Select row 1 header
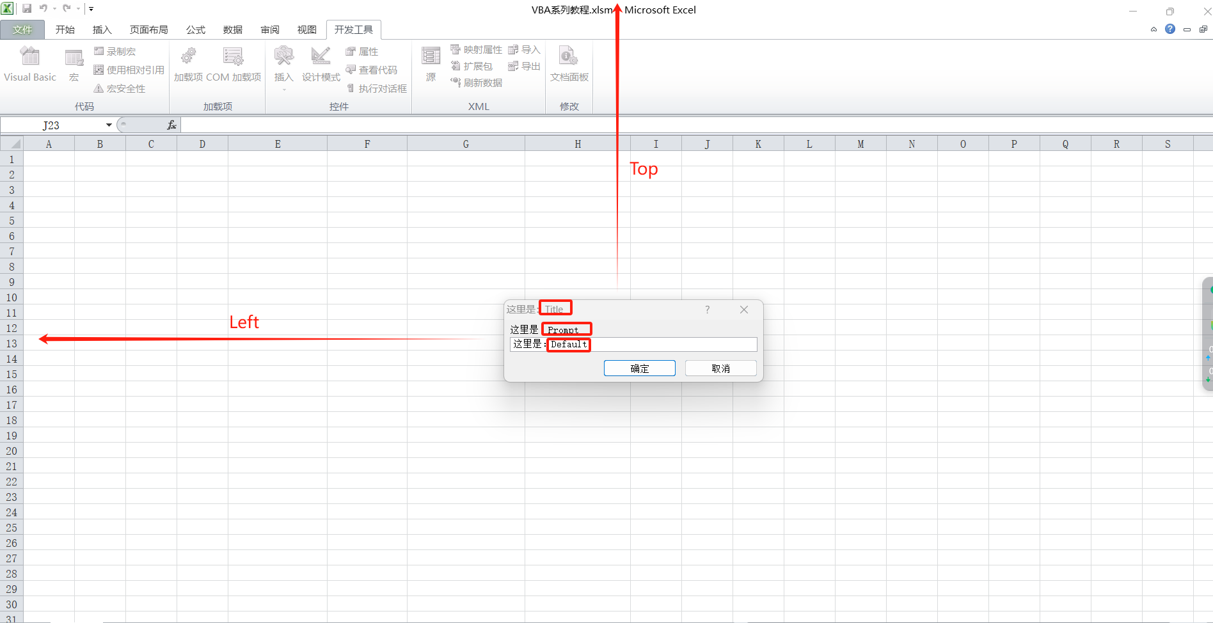 pos(12,159)
